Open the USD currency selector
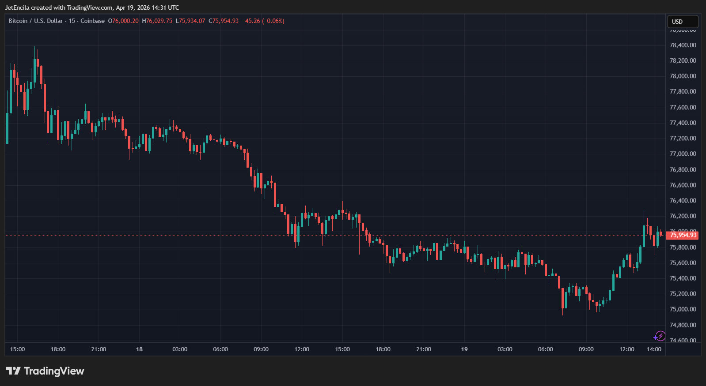 [x=682, y=22]
